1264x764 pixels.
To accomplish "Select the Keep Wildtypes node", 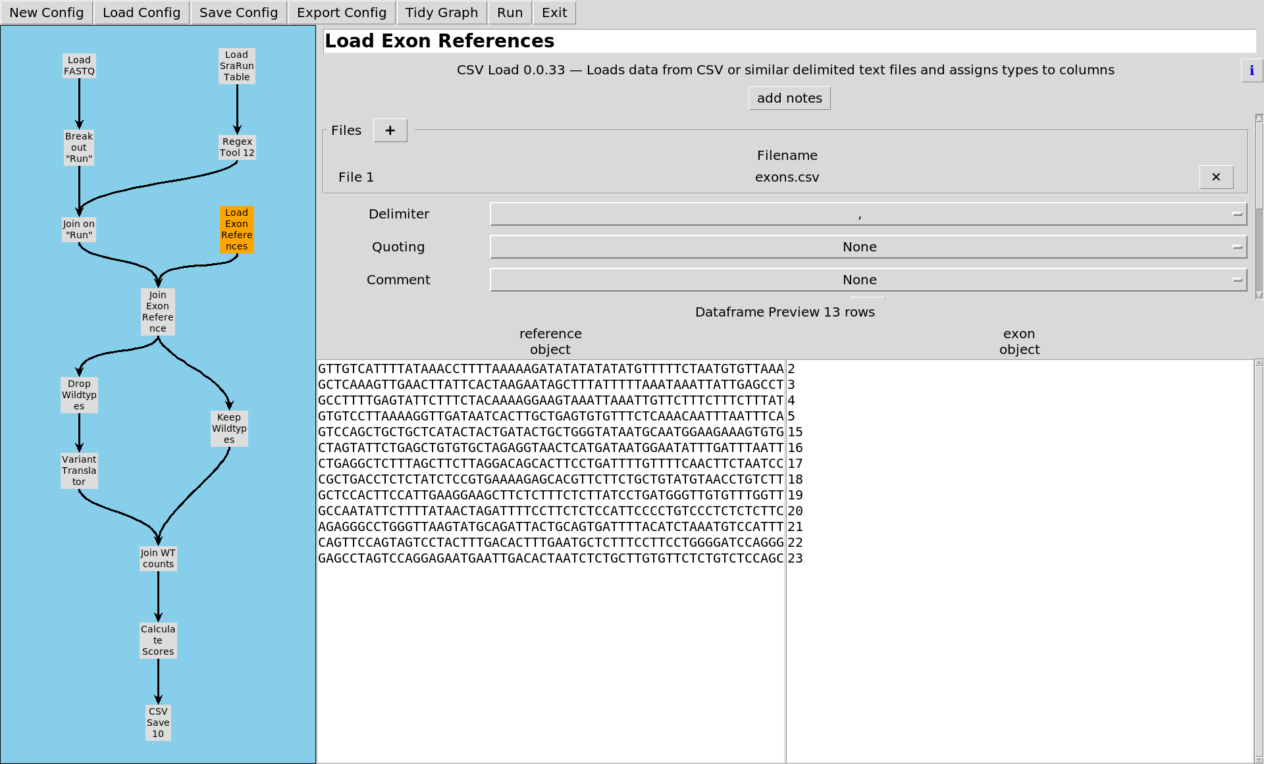I will tap(228, 428).
